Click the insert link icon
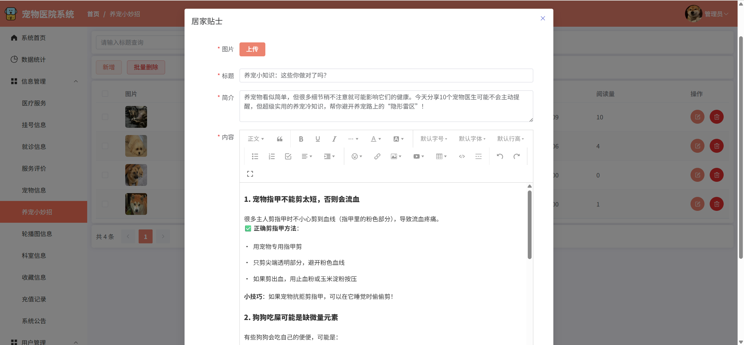This screenshot has width=744, height=345. 377,157
